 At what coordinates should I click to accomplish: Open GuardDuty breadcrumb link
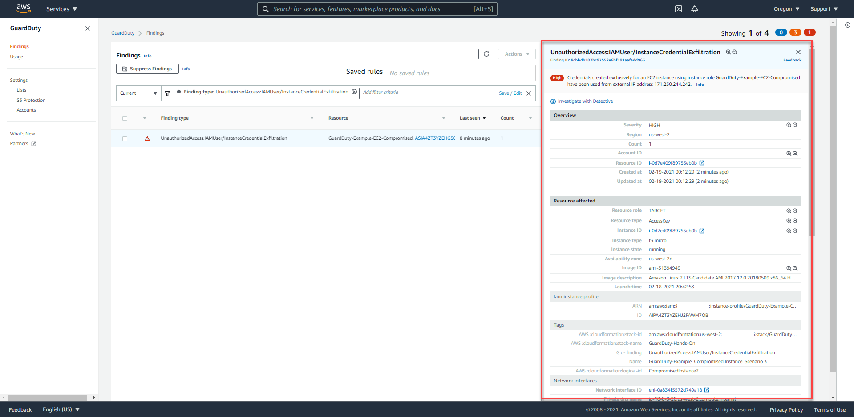coord(123,33)
